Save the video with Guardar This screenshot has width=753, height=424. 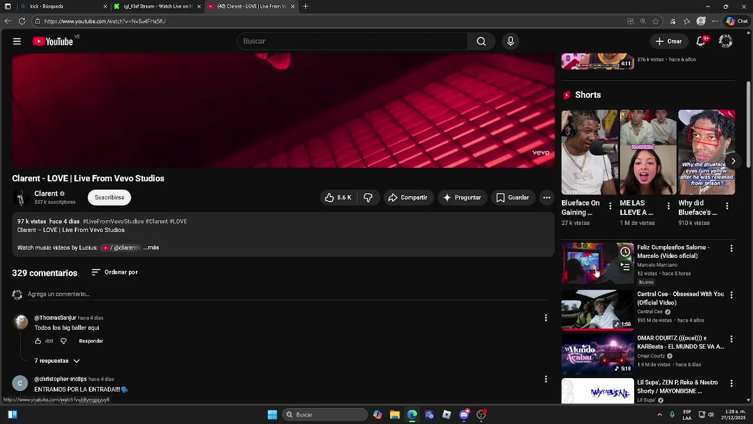coord(512,198)
